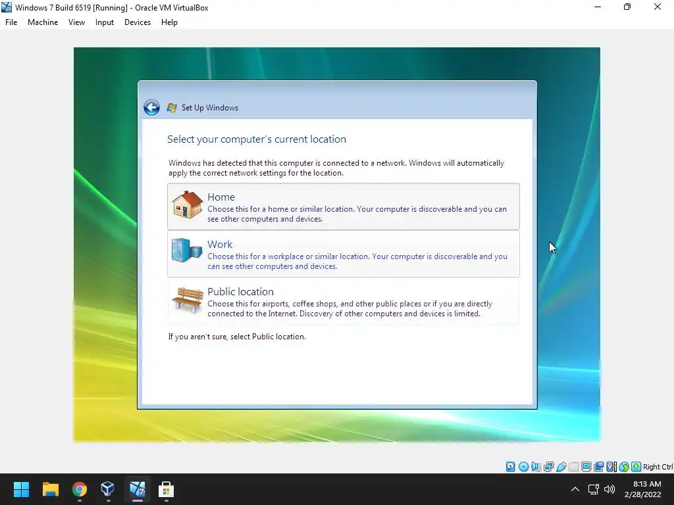Open VirtualBox Manager cube icon on taskbar
674x505 pixels.
pyautogui.click(x=107, y=489)
